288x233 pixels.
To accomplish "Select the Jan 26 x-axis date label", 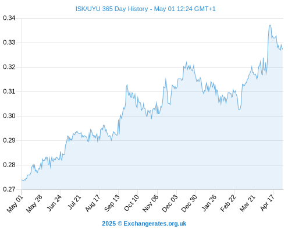I will pyautogui.click(x=209, y=203).
